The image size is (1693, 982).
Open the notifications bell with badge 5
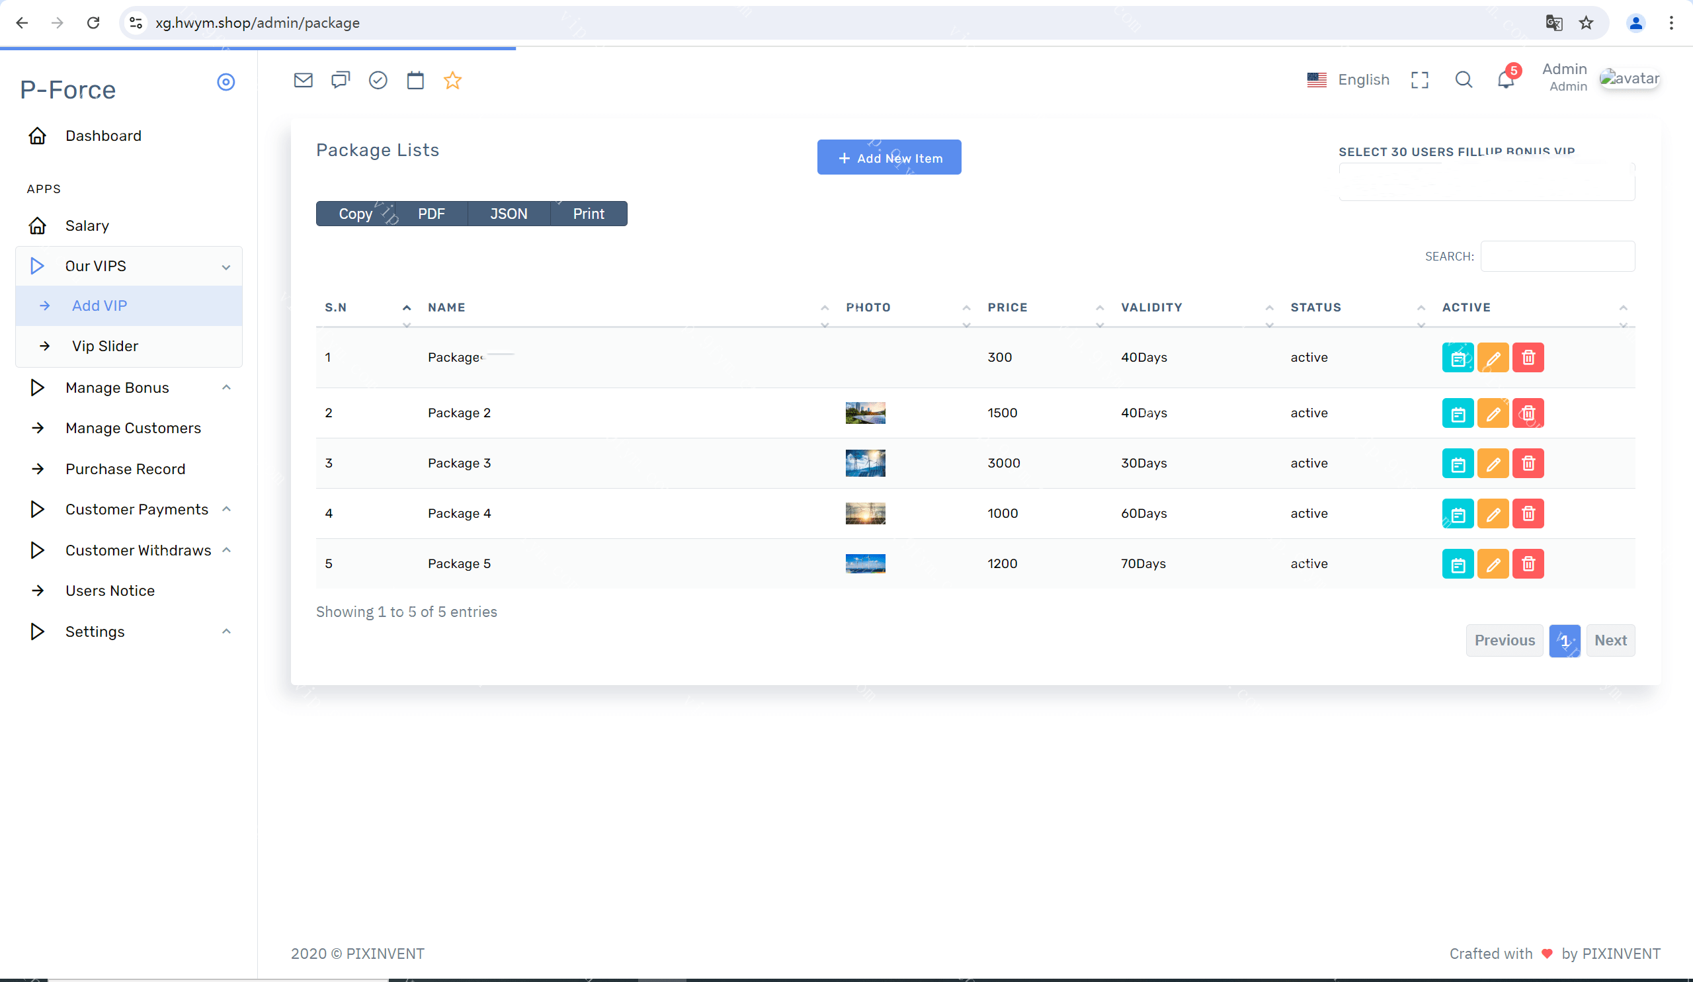tap(1506, 80)
